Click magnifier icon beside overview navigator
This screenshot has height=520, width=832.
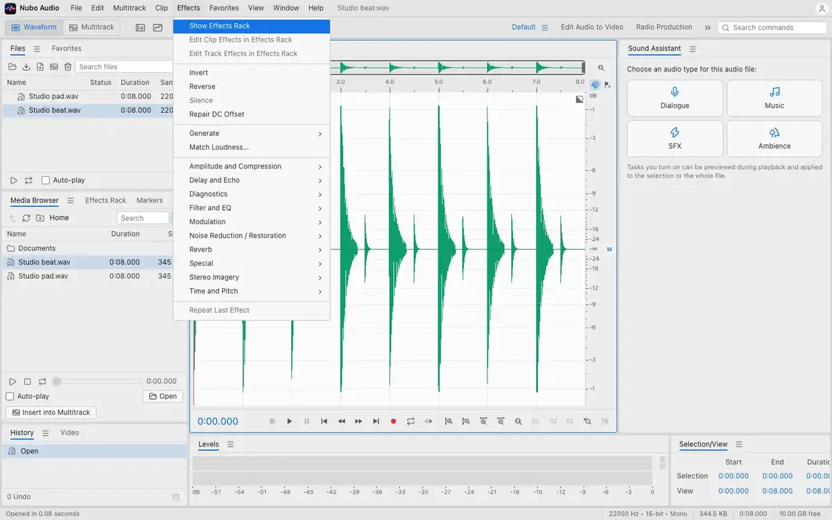pos(601,68)
